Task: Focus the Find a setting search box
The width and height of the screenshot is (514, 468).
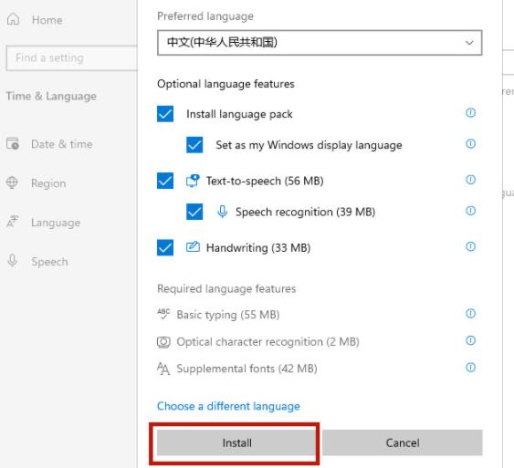Action: (x=71, y=58)
